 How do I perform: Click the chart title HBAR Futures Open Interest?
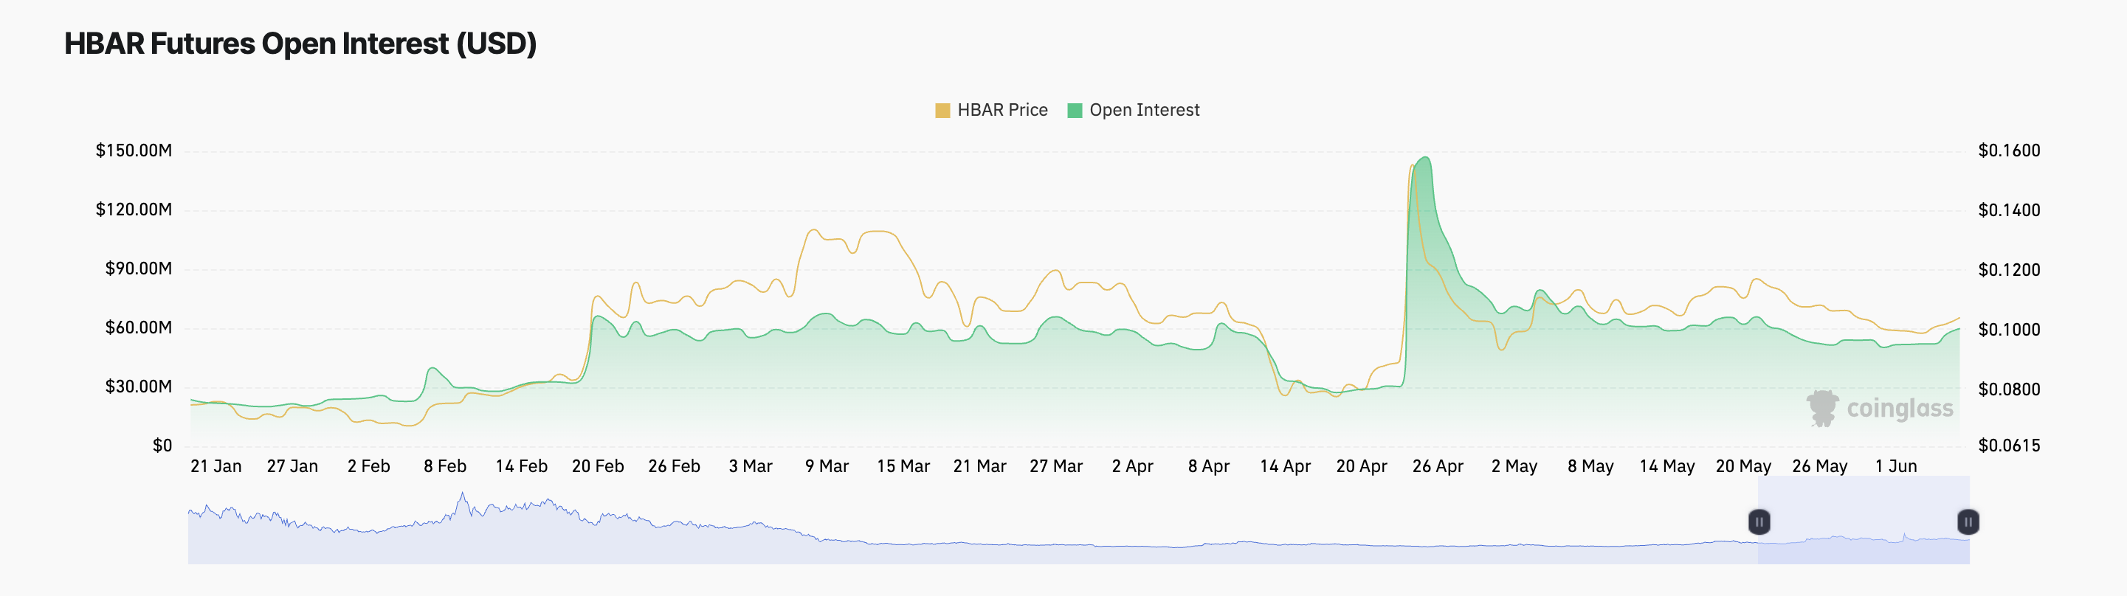[x=300, y=44]
